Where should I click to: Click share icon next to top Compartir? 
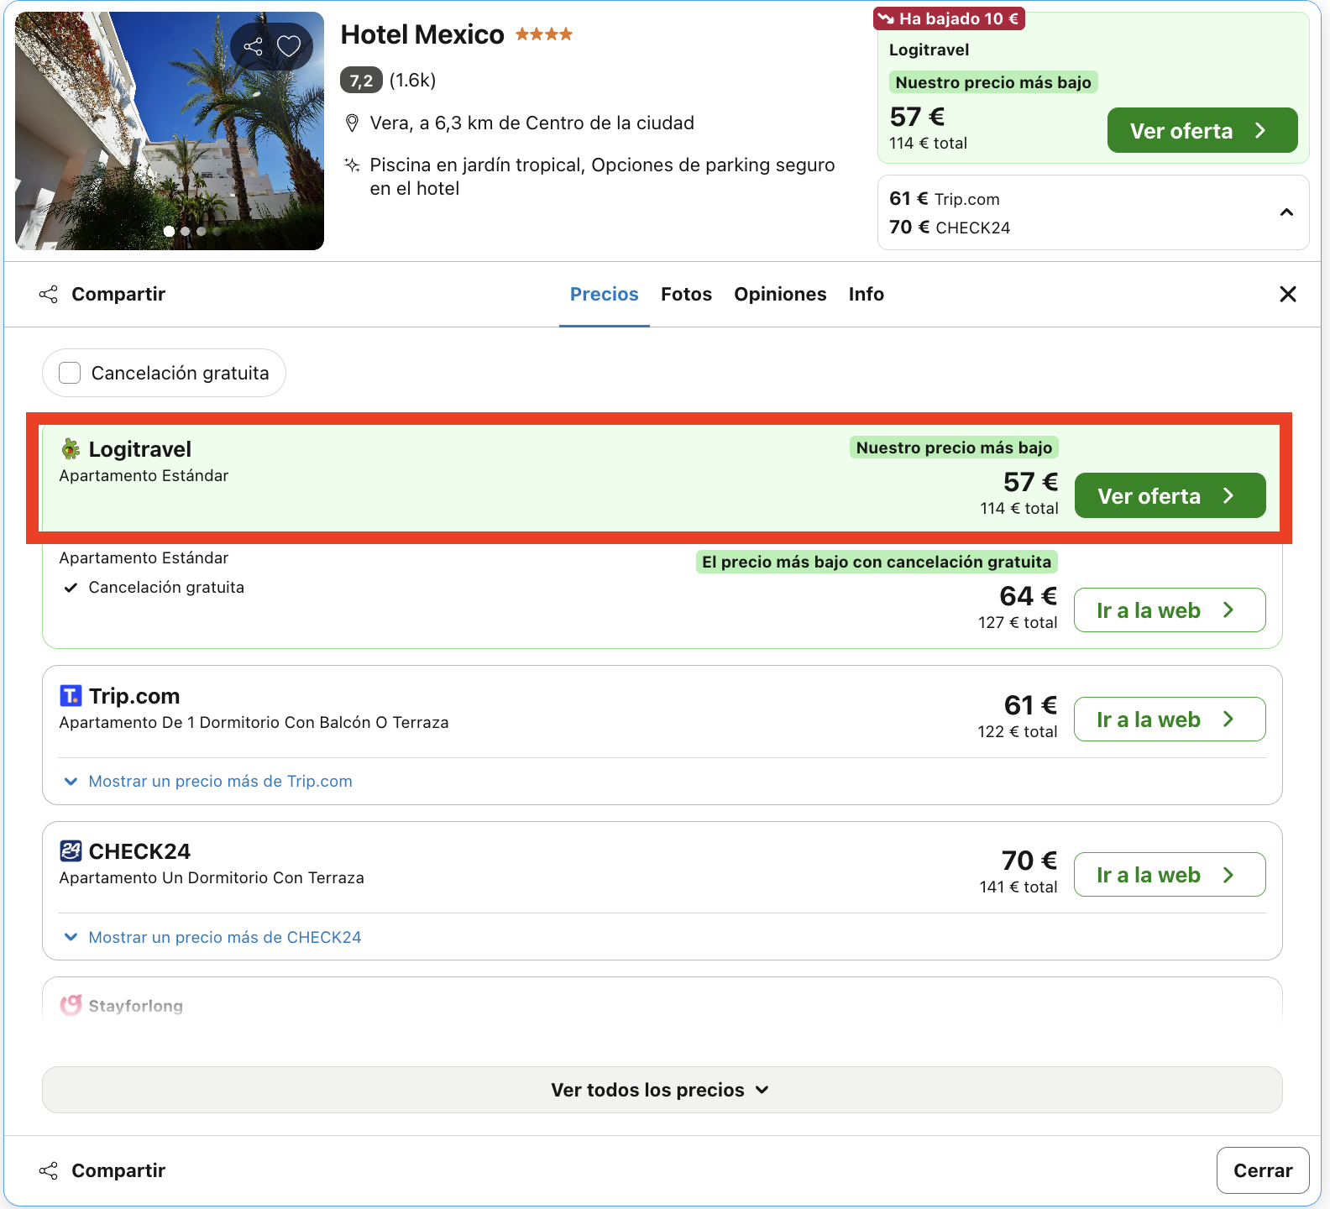pos(49,295)
